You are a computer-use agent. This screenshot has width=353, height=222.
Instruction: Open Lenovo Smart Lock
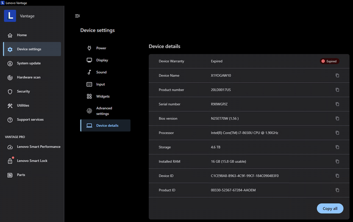pos(32,161)
